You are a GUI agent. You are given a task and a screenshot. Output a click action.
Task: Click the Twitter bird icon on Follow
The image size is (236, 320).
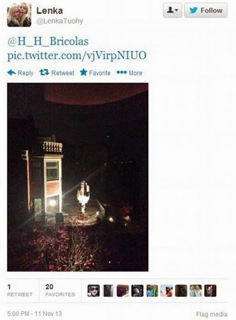pyautogui.click(x=194, y=10)
